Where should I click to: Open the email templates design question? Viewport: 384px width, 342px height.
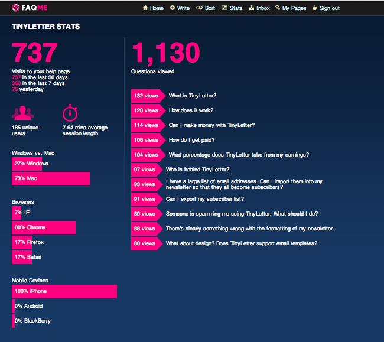[x=242, y=243]
